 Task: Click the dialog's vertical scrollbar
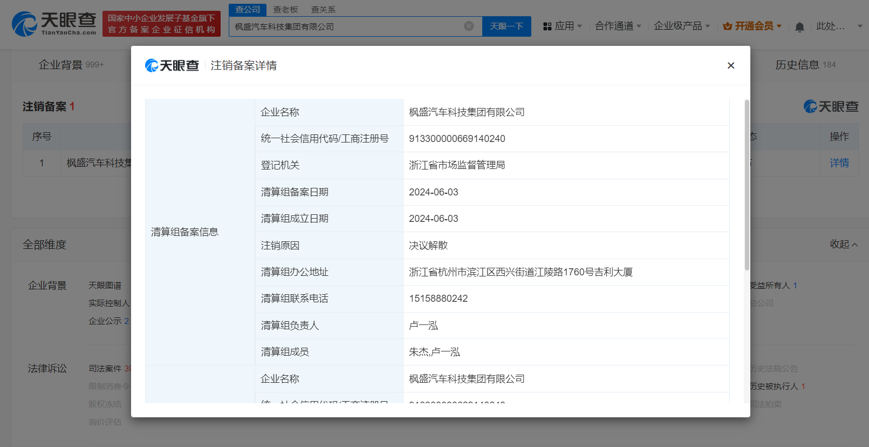747,185
